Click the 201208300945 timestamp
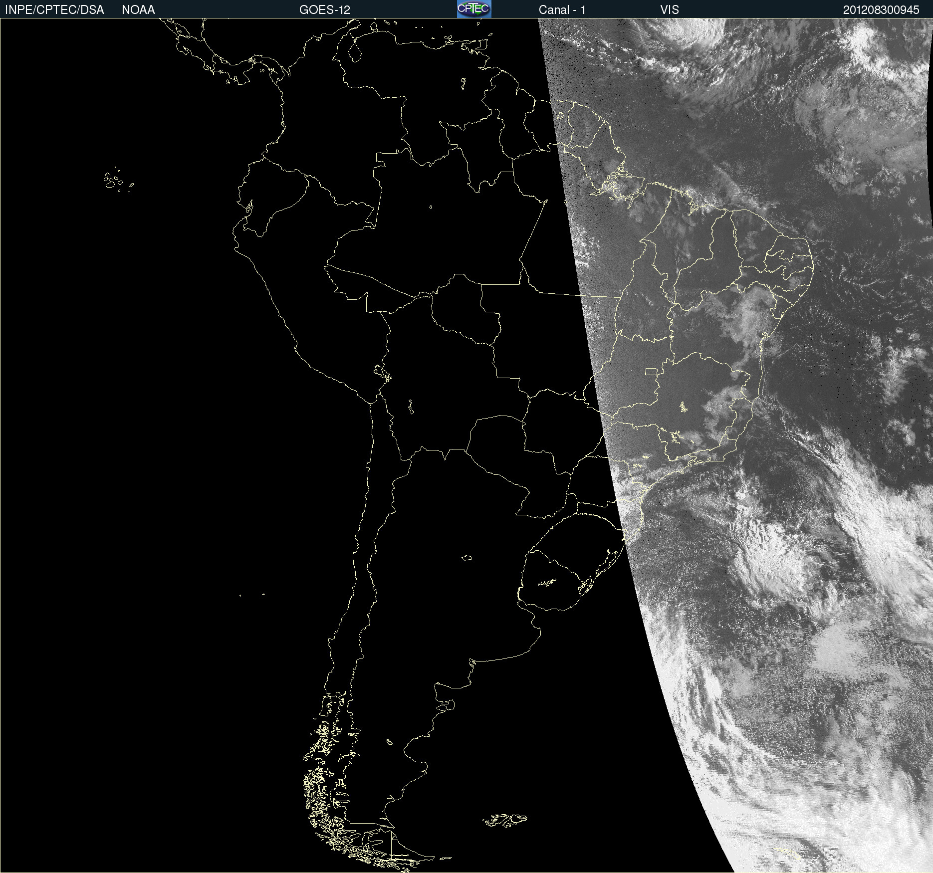This screenshot has width=933, height=873. 881,10
